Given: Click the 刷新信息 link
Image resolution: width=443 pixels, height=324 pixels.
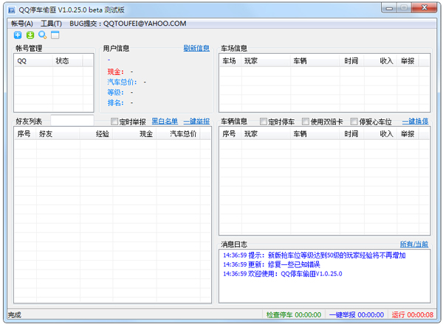Looking at the screenshot, I should 196,49.
